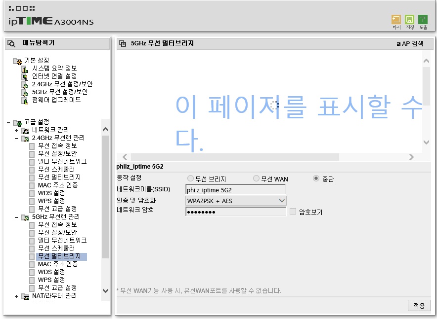Click the 인터넷 연결 설정 monitor icon
This screenshot has height=320, width=437.
[x=25, y=77]
